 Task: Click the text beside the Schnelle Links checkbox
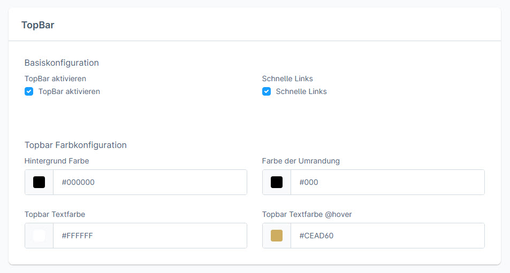(x=301, y=91)
